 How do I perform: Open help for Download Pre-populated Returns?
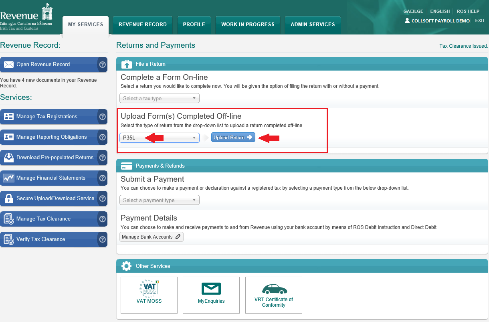pyautogui.click(x=102, y=158)
